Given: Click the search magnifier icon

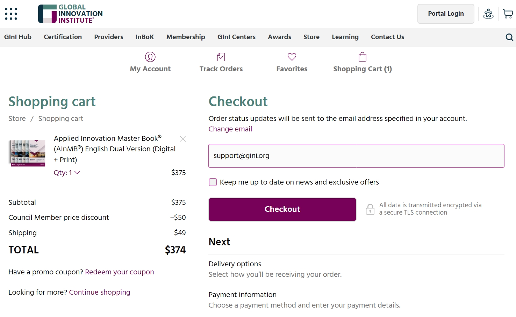Looking at the screenshot, I should 509,37.
